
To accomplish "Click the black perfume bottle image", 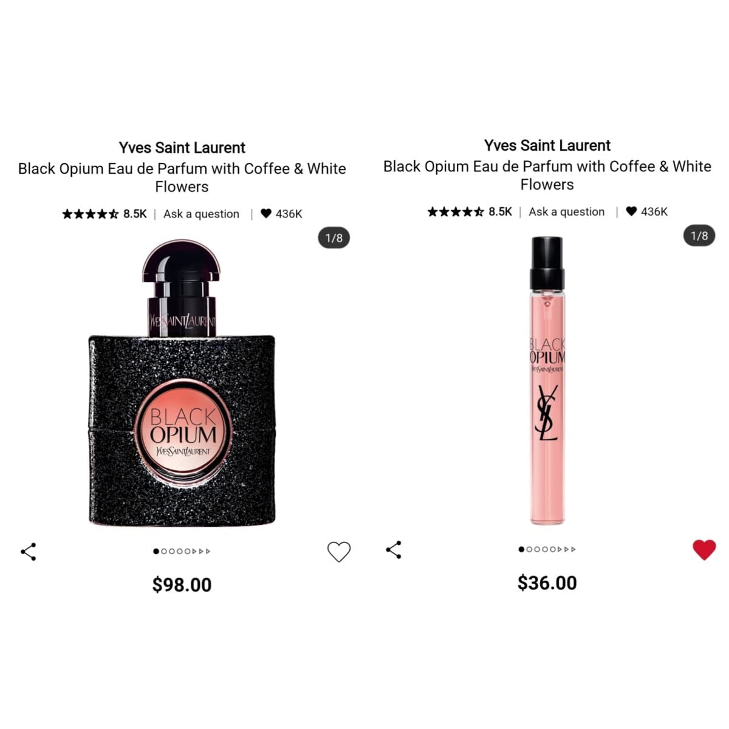I will click(182, 383).
